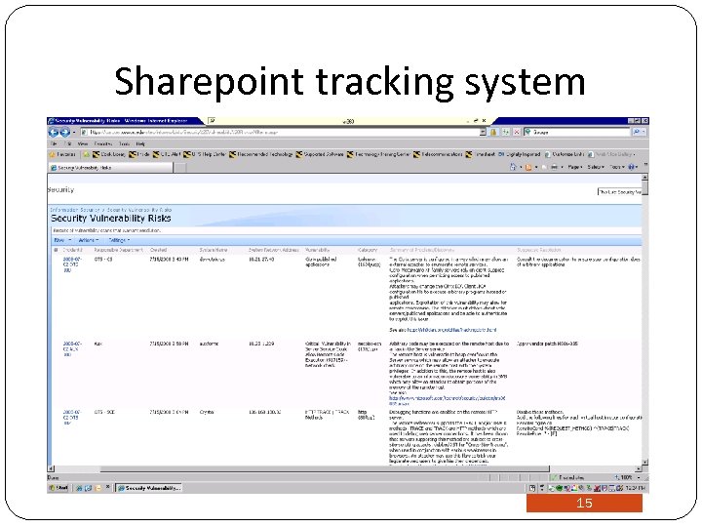
Task: Click the Favorites star button
Action: click(62, 154)
